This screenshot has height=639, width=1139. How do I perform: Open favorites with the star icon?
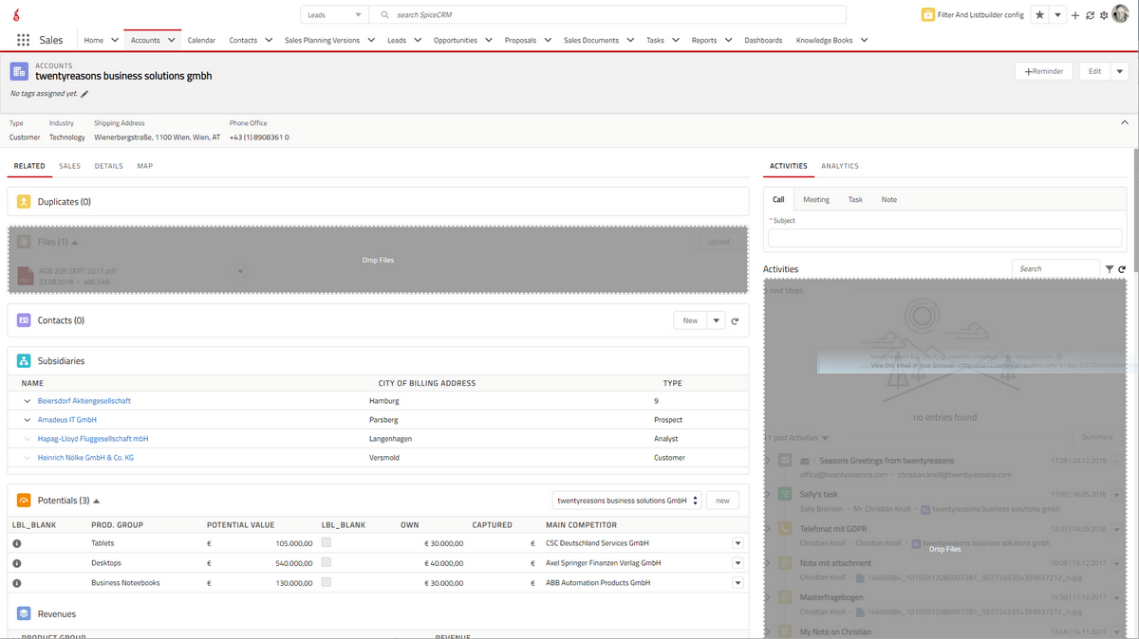(1039, 15)
